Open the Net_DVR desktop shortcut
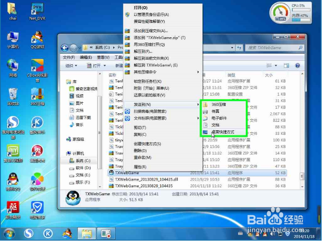The image size is (322, 241). (37, 11)
